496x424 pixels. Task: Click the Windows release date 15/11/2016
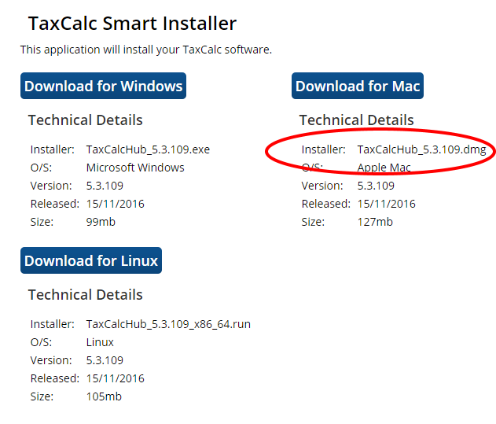116,204
